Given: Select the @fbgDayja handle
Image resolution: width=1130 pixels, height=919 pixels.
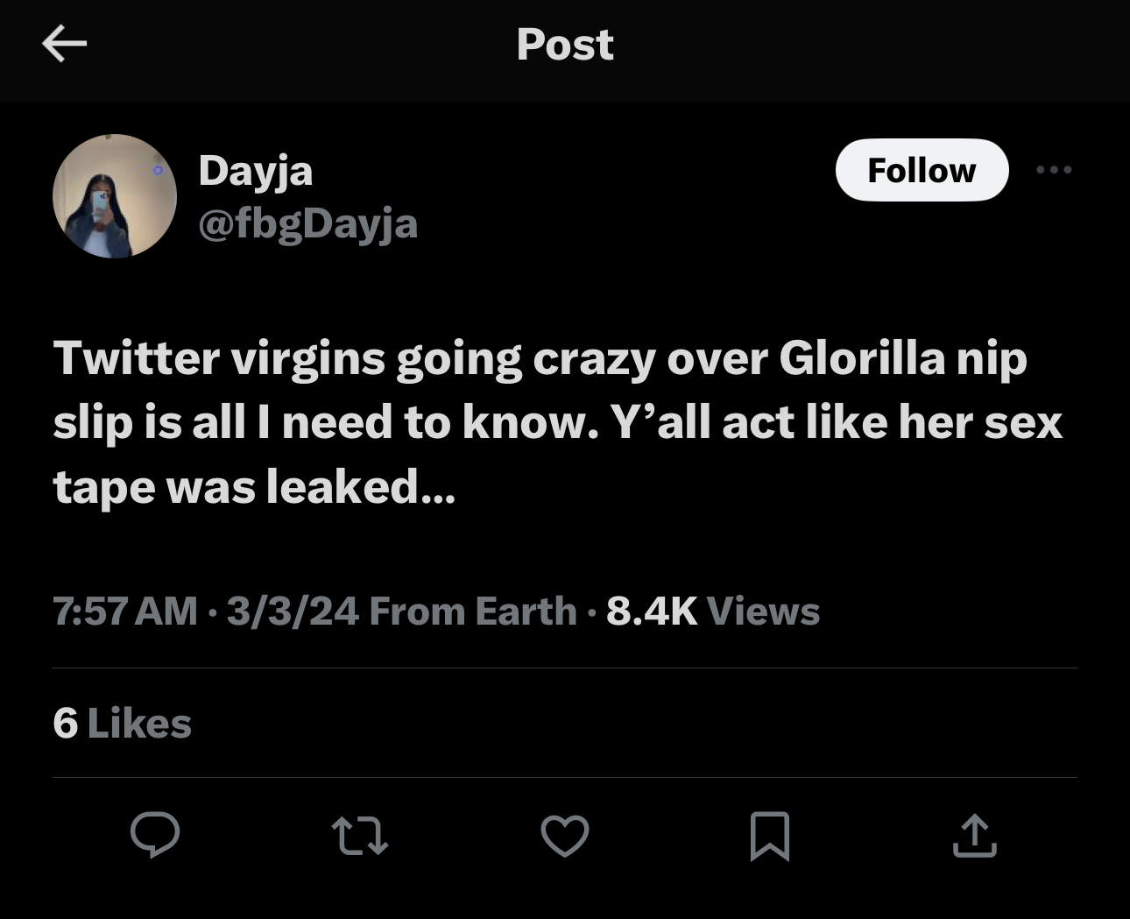Looking at the screenshot, I should 309,224.
